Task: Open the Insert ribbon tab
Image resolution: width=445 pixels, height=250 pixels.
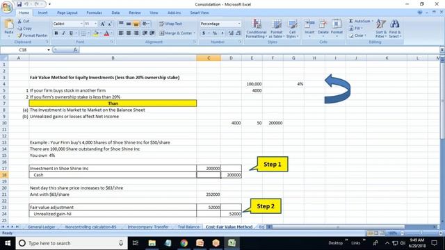Action: click(43, 12)
